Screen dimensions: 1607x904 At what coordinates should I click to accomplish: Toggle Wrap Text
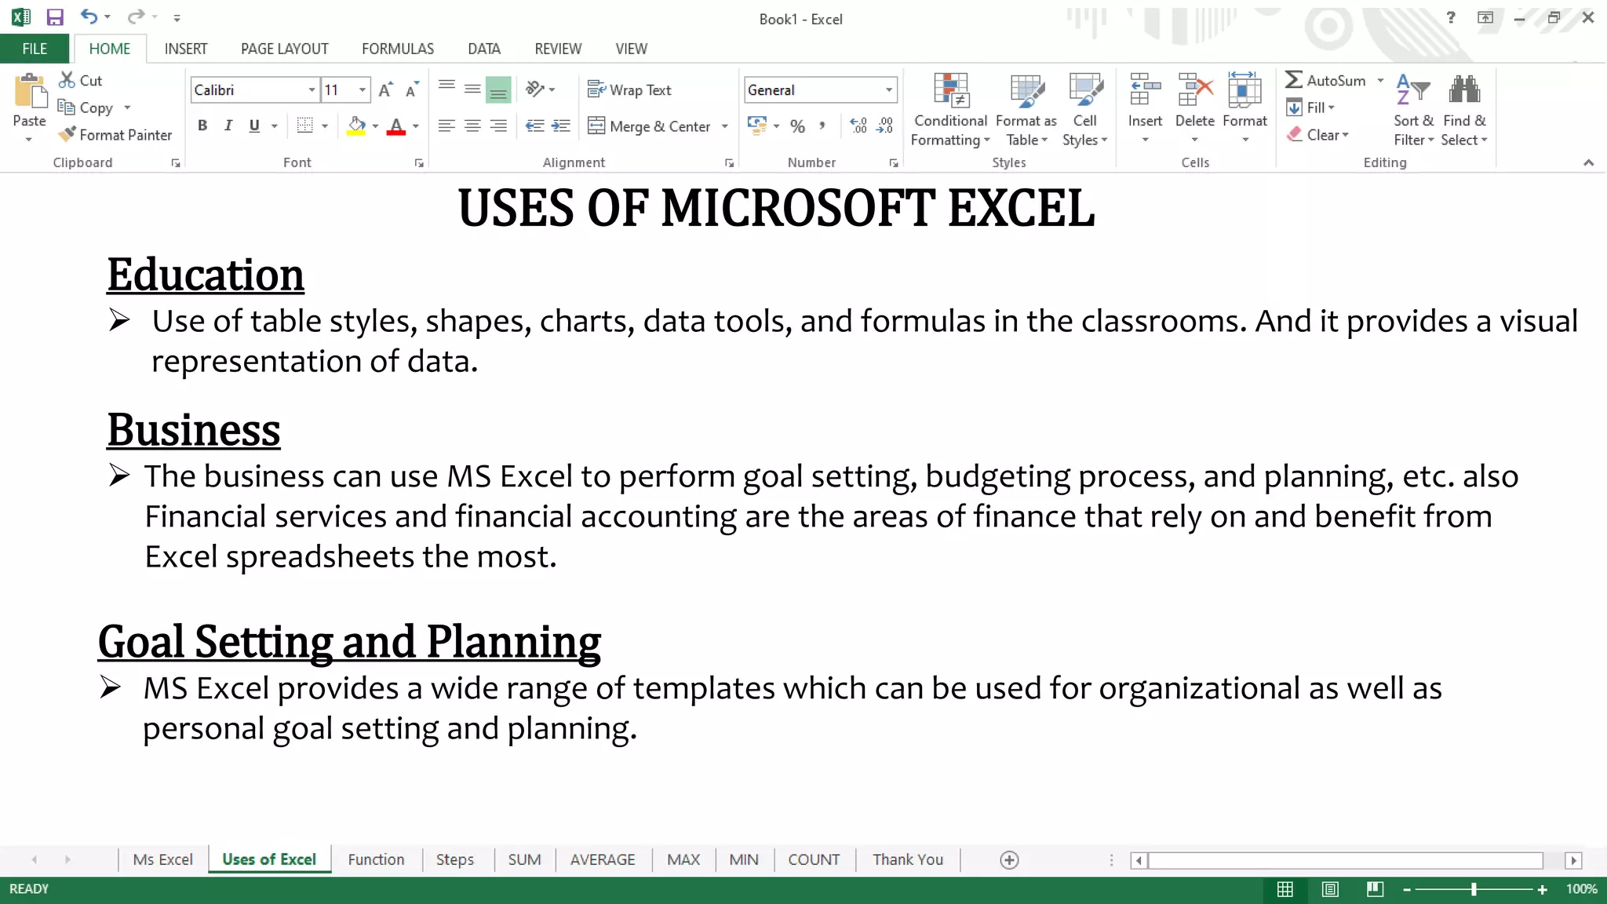(629, 90)
